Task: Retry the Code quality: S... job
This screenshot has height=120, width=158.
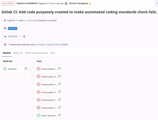Action: coord(60,107)
